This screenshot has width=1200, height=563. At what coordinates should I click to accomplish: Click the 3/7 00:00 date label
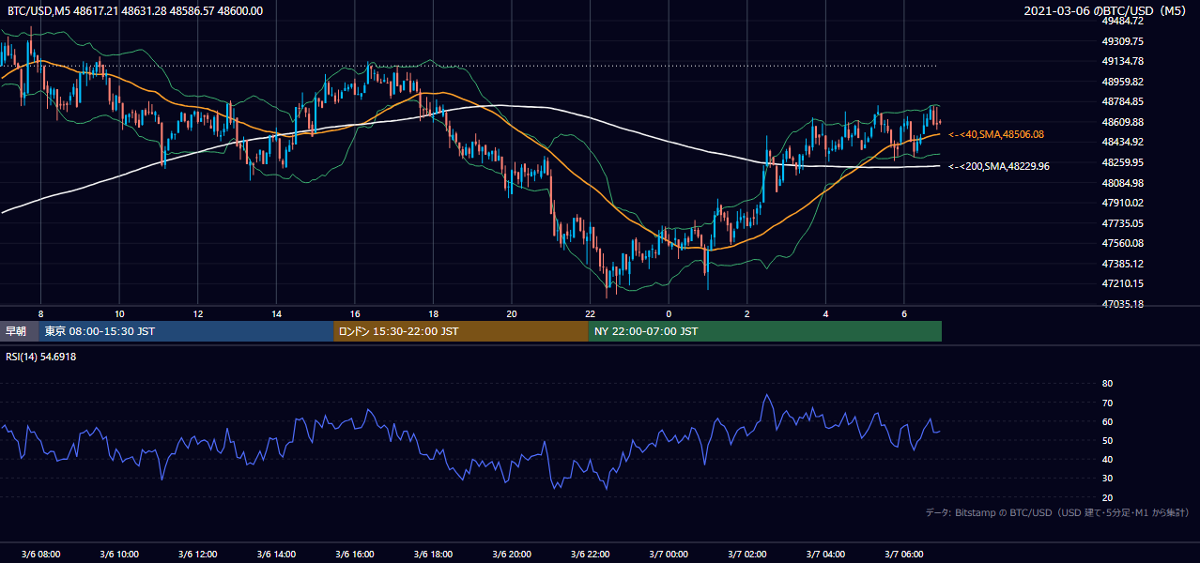(669, 554)
